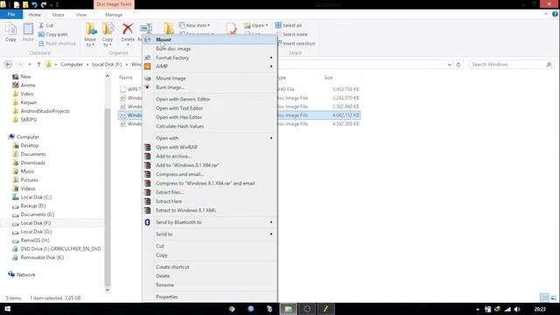The height and width of the screenshot is (315, 560).
Task: Click the navigation pane scrollbar
Action: coord(108,196)
